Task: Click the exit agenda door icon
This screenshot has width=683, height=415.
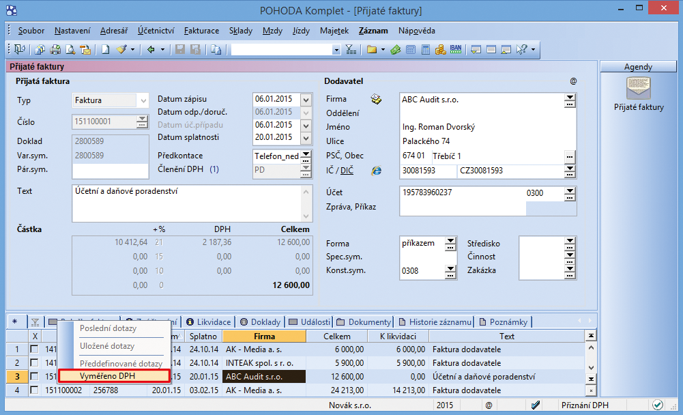Action: point(20,49)
